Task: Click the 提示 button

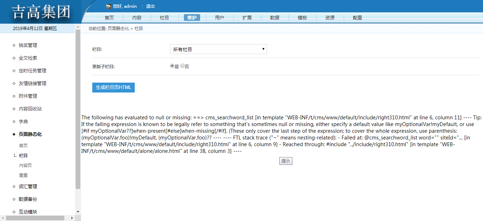Action: point(286,161)
